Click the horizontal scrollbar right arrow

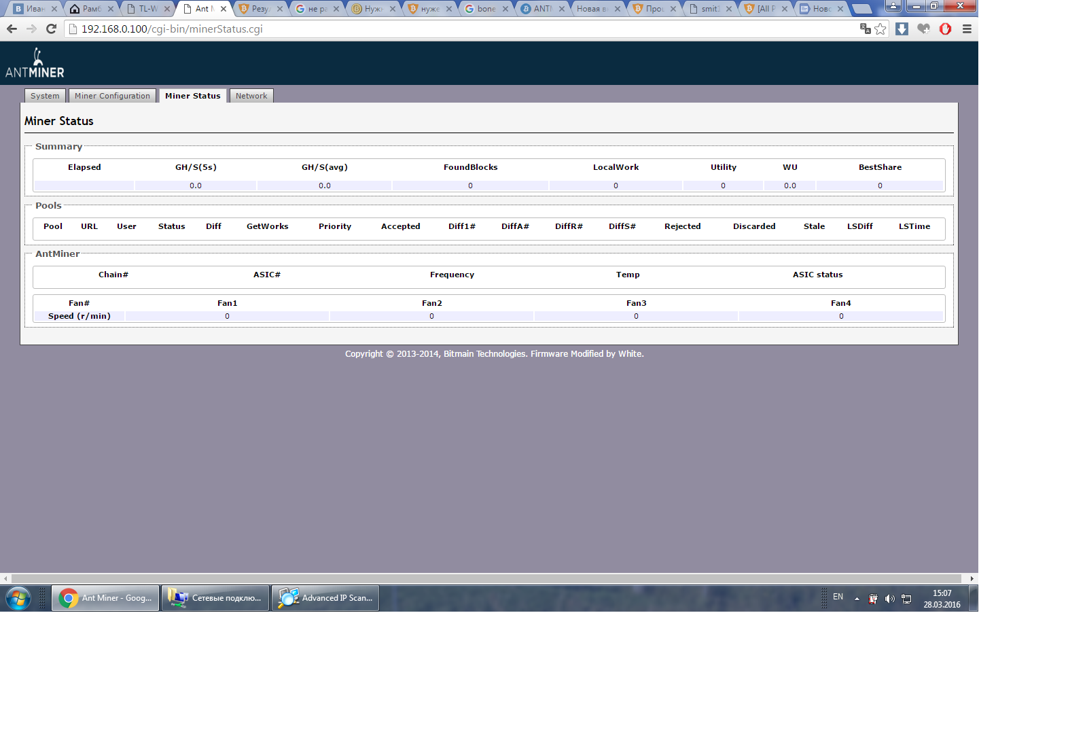[972, 578]
